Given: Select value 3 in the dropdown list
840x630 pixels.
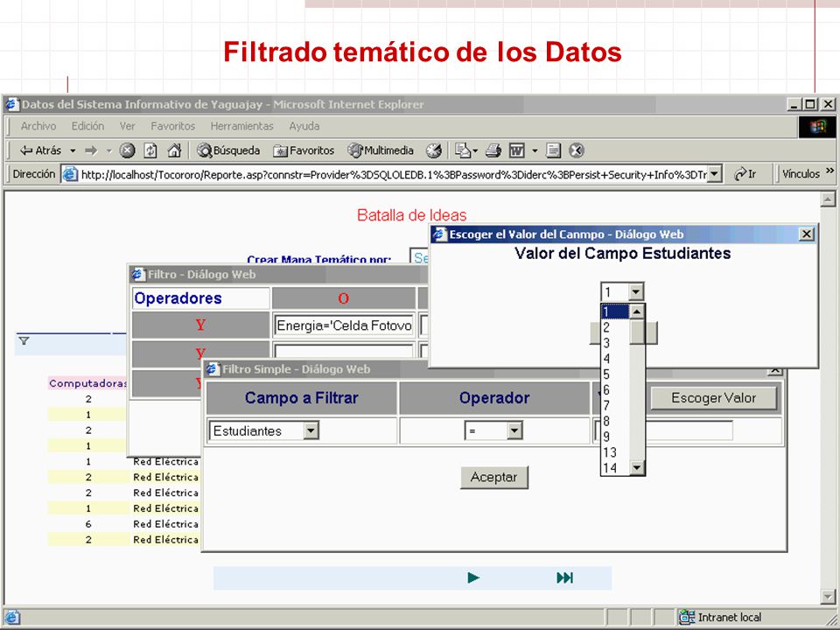Looking at the screenshot, I should 614,343.
